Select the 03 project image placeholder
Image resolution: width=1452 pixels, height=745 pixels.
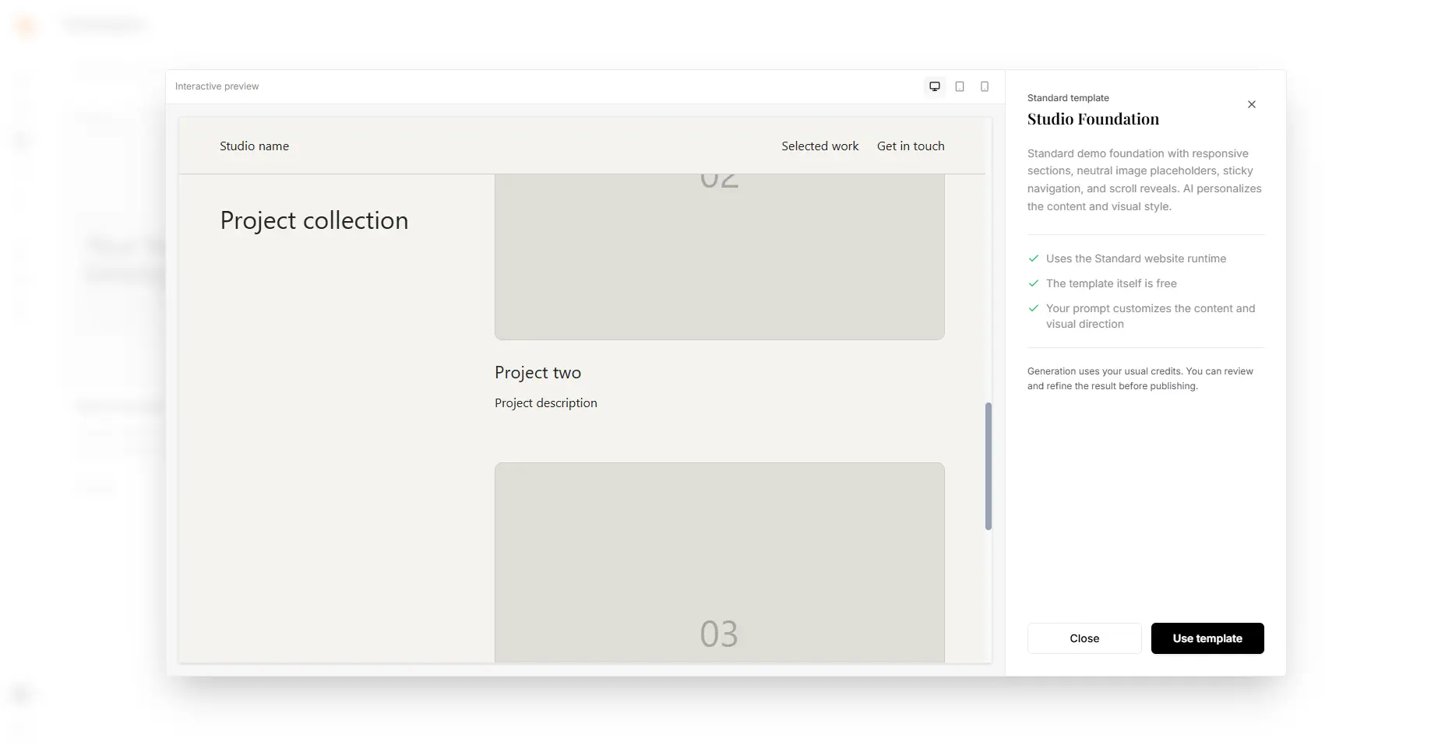coord(720,563)
